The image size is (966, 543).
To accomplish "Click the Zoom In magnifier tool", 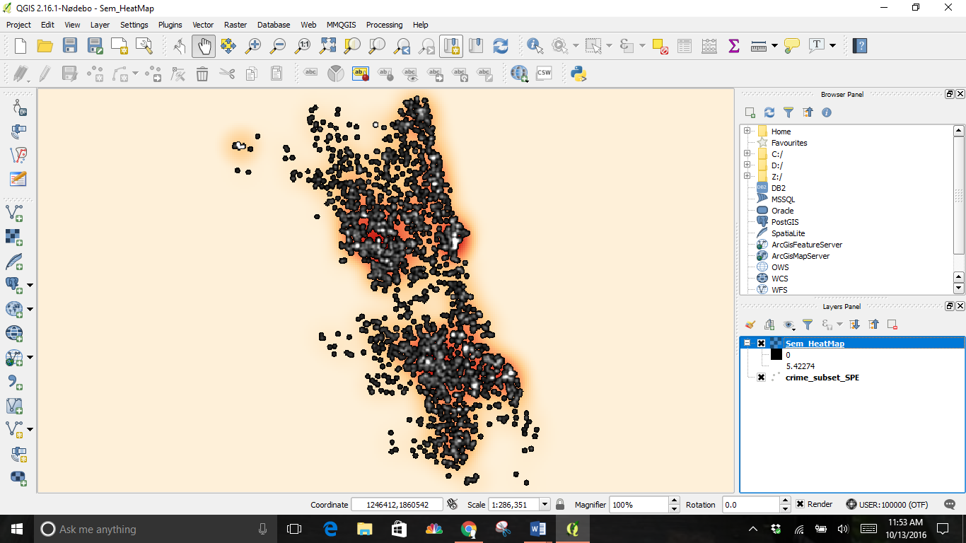I will pyautogui.click(x=253, y=46).
